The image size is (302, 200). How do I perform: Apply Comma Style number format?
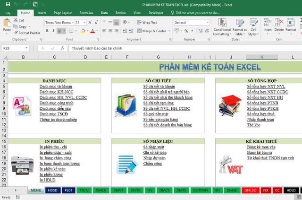(x=192, y=31)
